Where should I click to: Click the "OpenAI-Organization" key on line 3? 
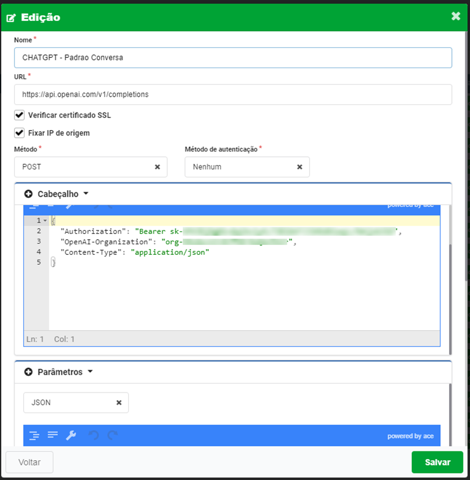pos(106,242)
